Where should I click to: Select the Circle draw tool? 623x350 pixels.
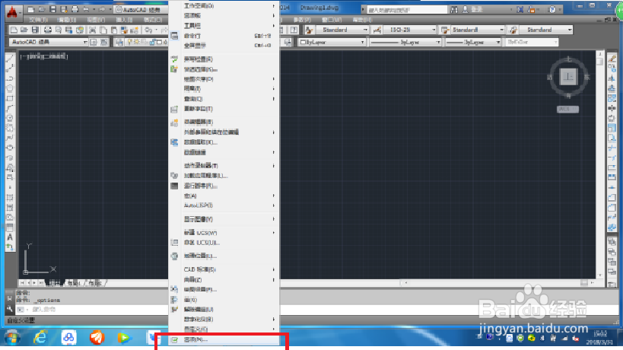[10, 118]
